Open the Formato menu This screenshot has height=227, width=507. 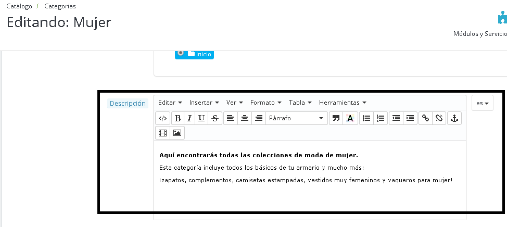266,103
